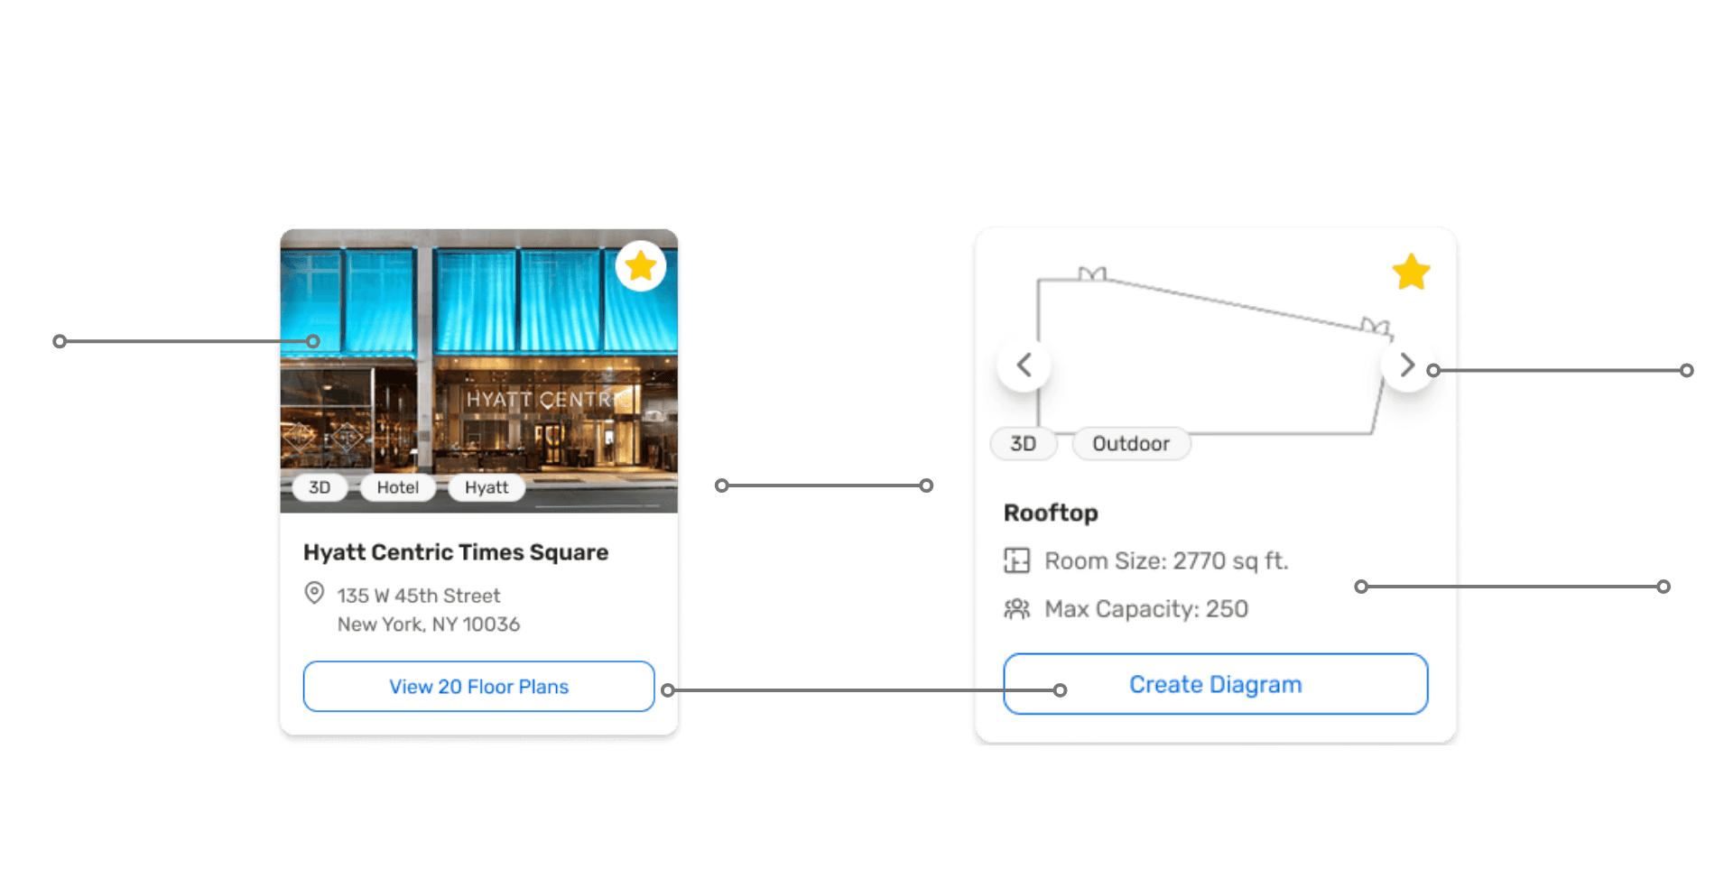The height and width of the screenshot is (888, 1733).
Task: Click the room size floor plan icon
Action: tap(1016, 560)
